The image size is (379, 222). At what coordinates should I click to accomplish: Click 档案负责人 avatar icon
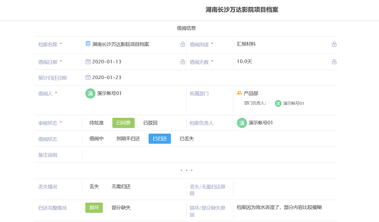point(242,123)
